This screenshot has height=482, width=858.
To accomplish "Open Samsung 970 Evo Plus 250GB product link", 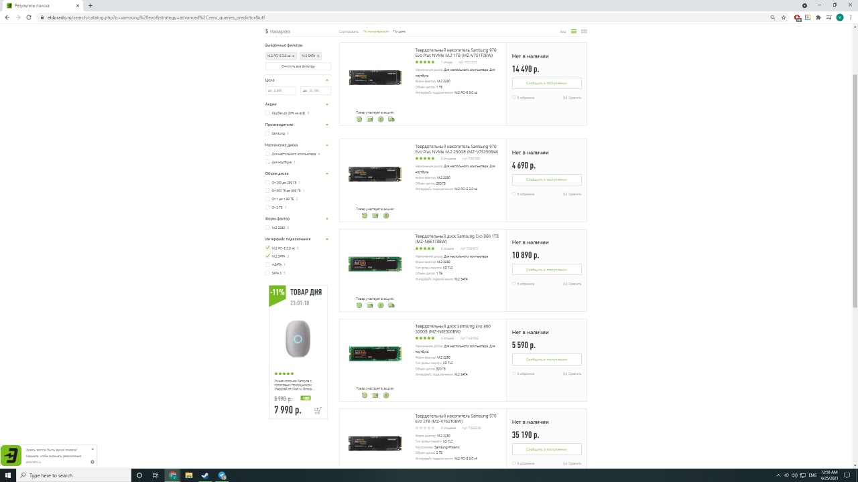I will (x=456, y=149).
